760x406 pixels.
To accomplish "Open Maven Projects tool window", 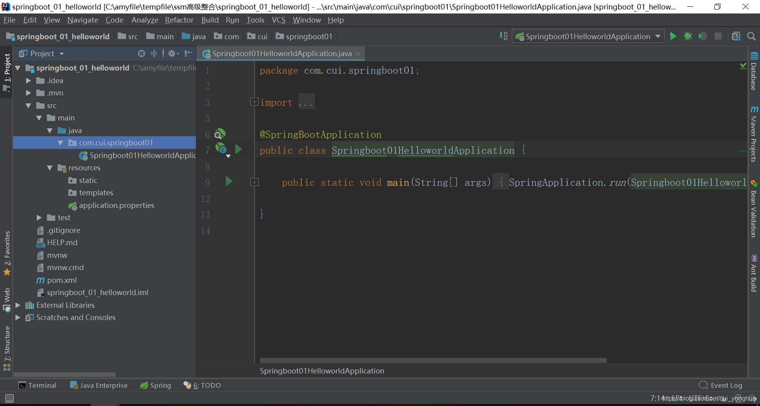I will [754, 134].
